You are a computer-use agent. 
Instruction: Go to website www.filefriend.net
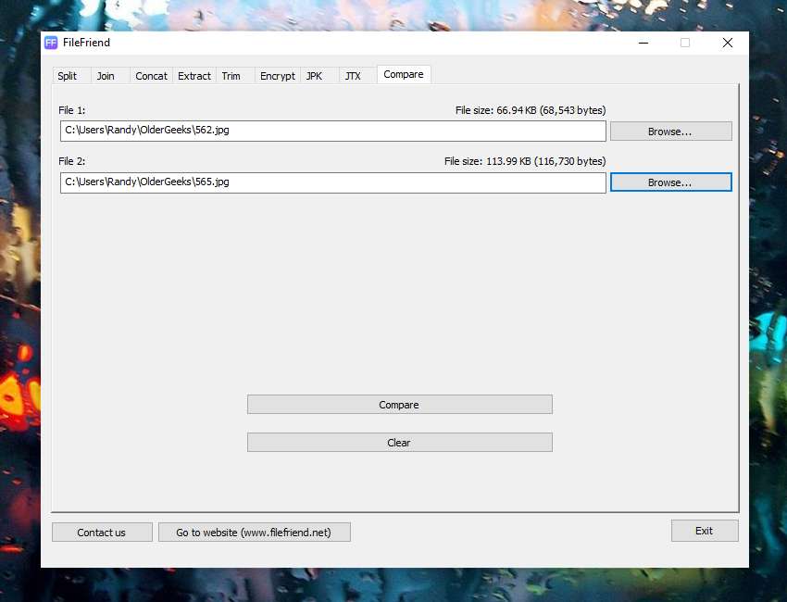[x=254, y=533]
